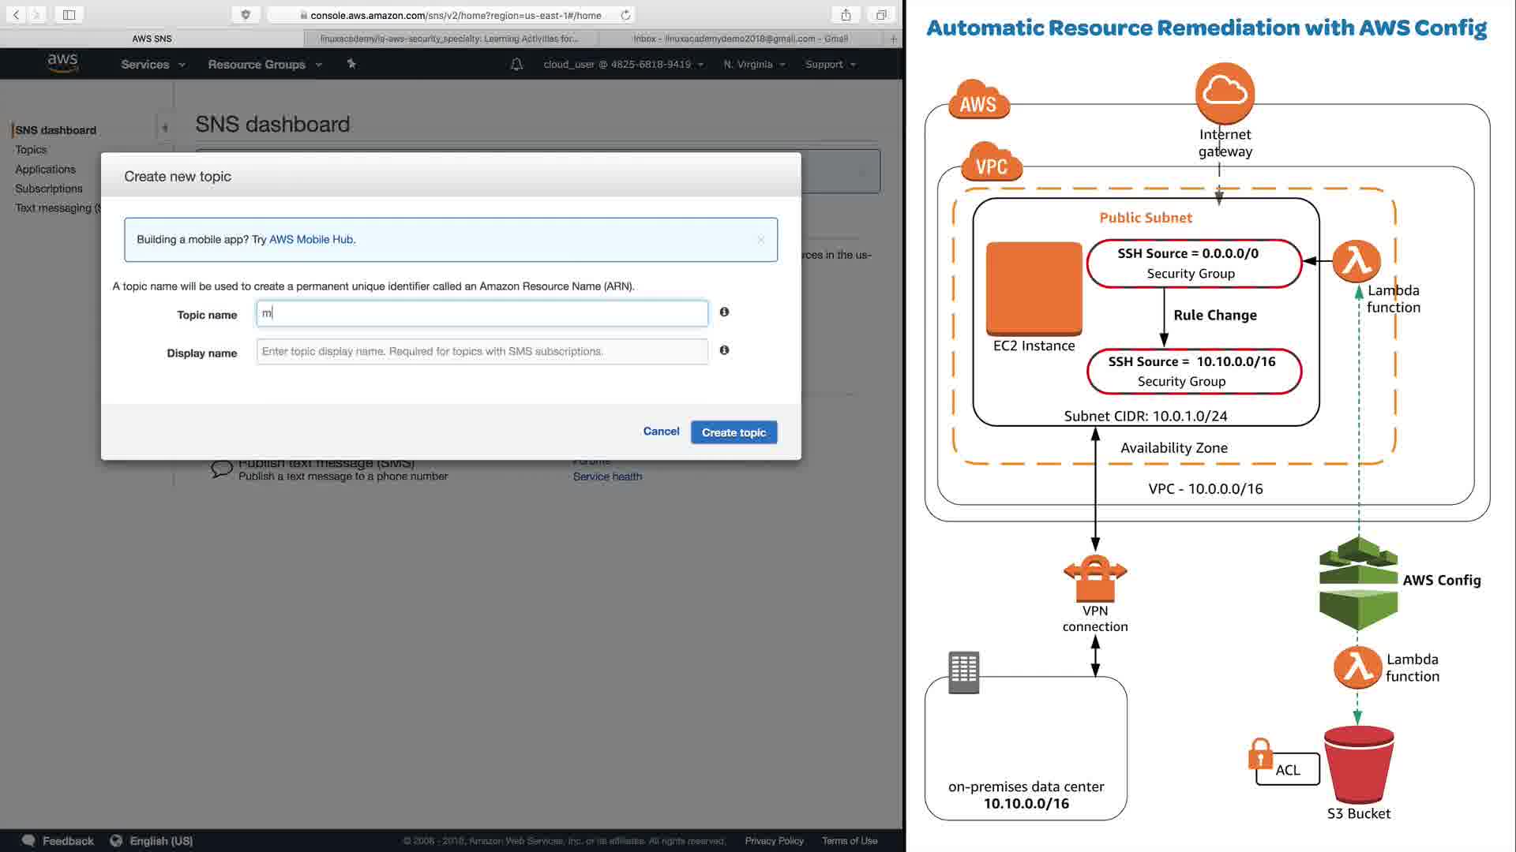Open the Support menu
Screen dimensions: 1516x852
(830, 65)
